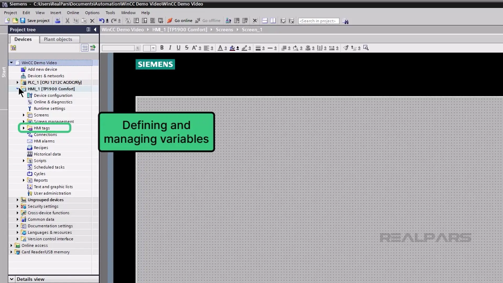Viewport: 503px width, 283px height.
Task: Expand Ungrouped devices node
Action: coord(18,200)
